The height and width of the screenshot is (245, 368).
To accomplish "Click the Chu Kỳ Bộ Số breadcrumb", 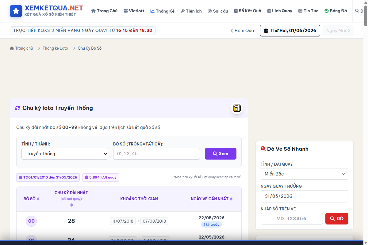I will coord(90,48).
